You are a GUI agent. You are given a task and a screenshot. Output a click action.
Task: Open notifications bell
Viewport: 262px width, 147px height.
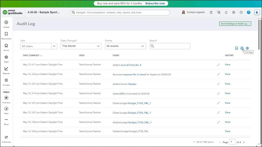tap(226, 12)
